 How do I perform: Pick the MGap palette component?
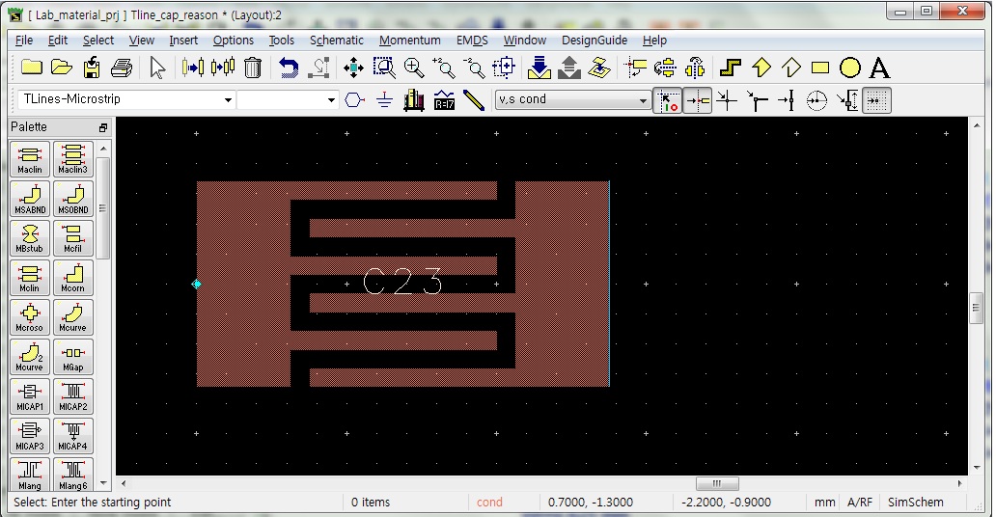72,358
